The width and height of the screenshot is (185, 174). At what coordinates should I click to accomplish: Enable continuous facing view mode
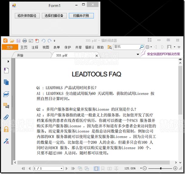coord(116,169)
